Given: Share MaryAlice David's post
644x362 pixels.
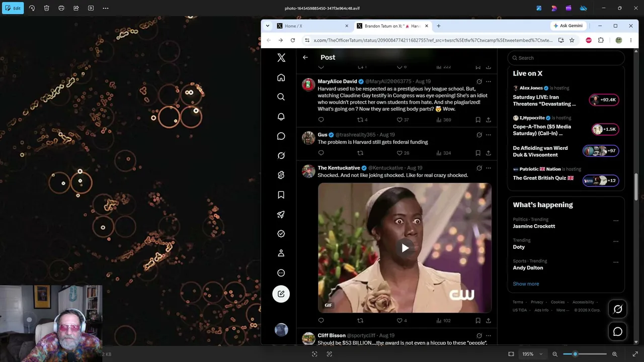Looking at the screenshot, I should point(488,120).
